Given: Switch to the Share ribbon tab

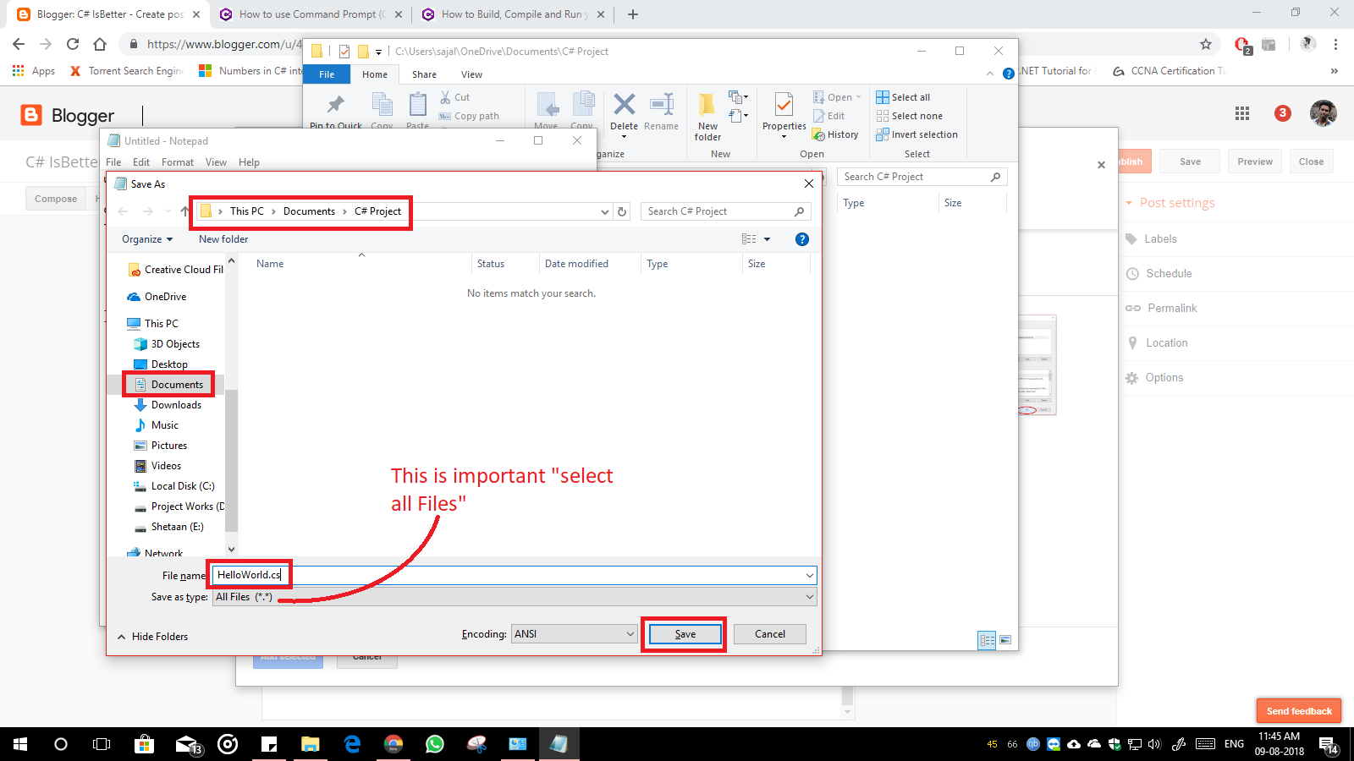Looking at the screenshot, I should 424,74.
